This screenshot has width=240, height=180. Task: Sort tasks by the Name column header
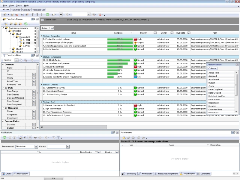(x=73, y=33)
